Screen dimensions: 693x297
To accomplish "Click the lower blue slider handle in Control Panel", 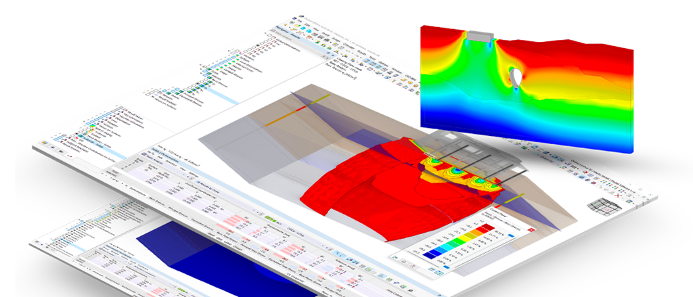I will (447, 267).
